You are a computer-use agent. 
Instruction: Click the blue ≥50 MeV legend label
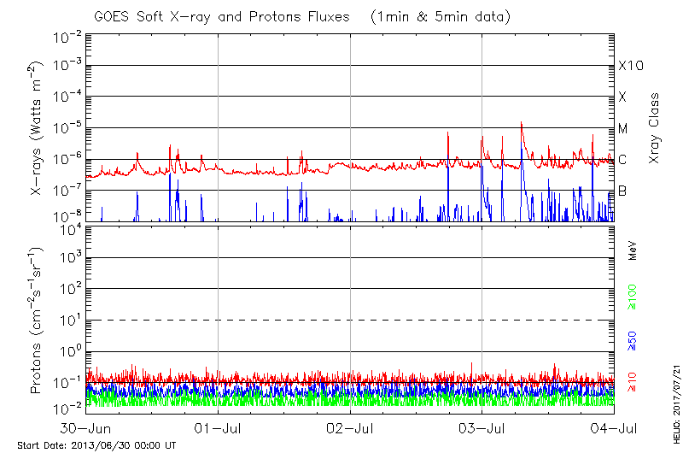coord(633,341)
